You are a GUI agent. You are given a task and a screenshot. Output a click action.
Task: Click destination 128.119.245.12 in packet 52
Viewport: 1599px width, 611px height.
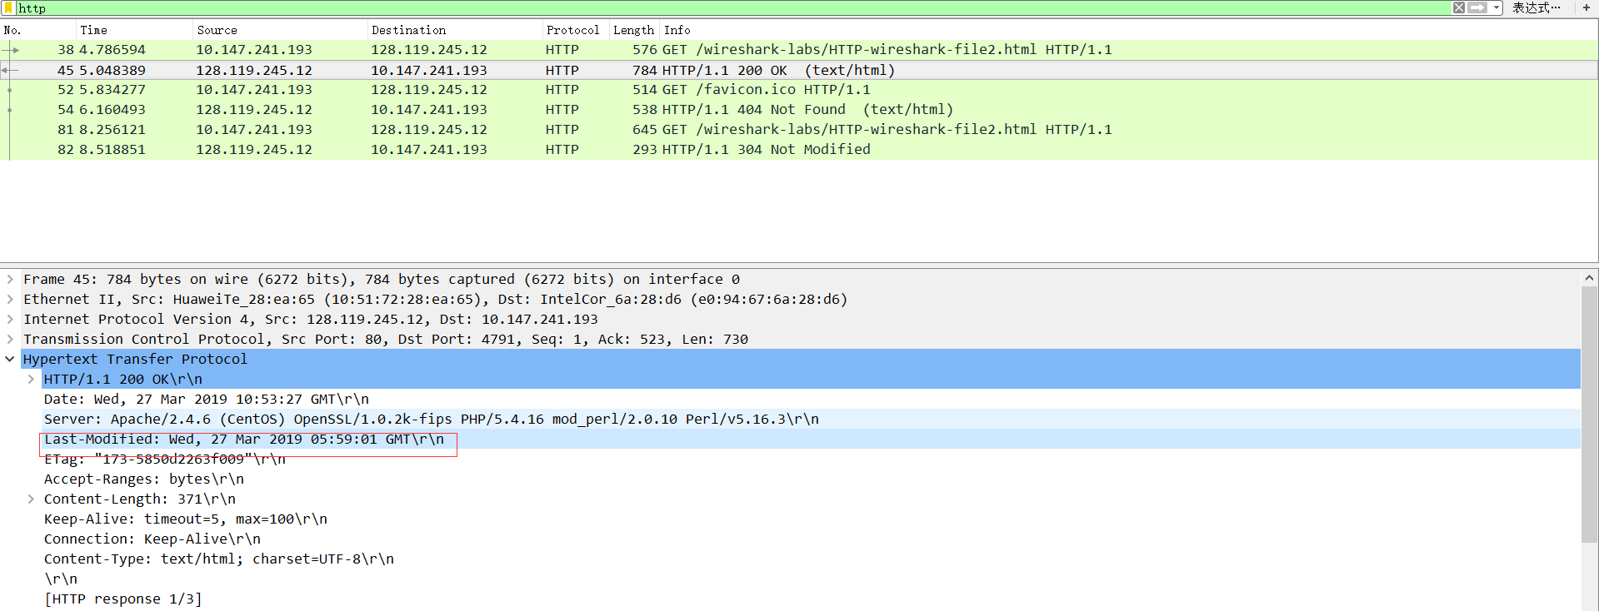(429, 90)
